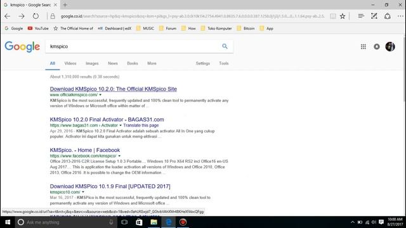The image size is (406, 228).
Task: Open Action Center notifications icon
Action: point(381,222)
